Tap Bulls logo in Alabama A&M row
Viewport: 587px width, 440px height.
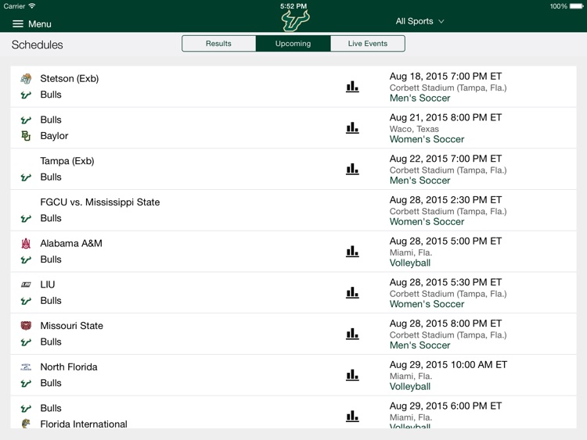(x=26, y=259)
